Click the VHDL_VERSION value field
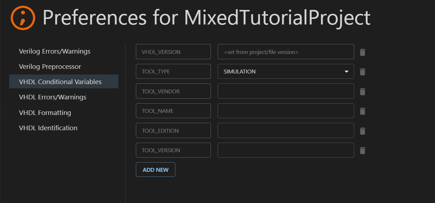Viewport: 435px width, 203px height. pos(286,52)
